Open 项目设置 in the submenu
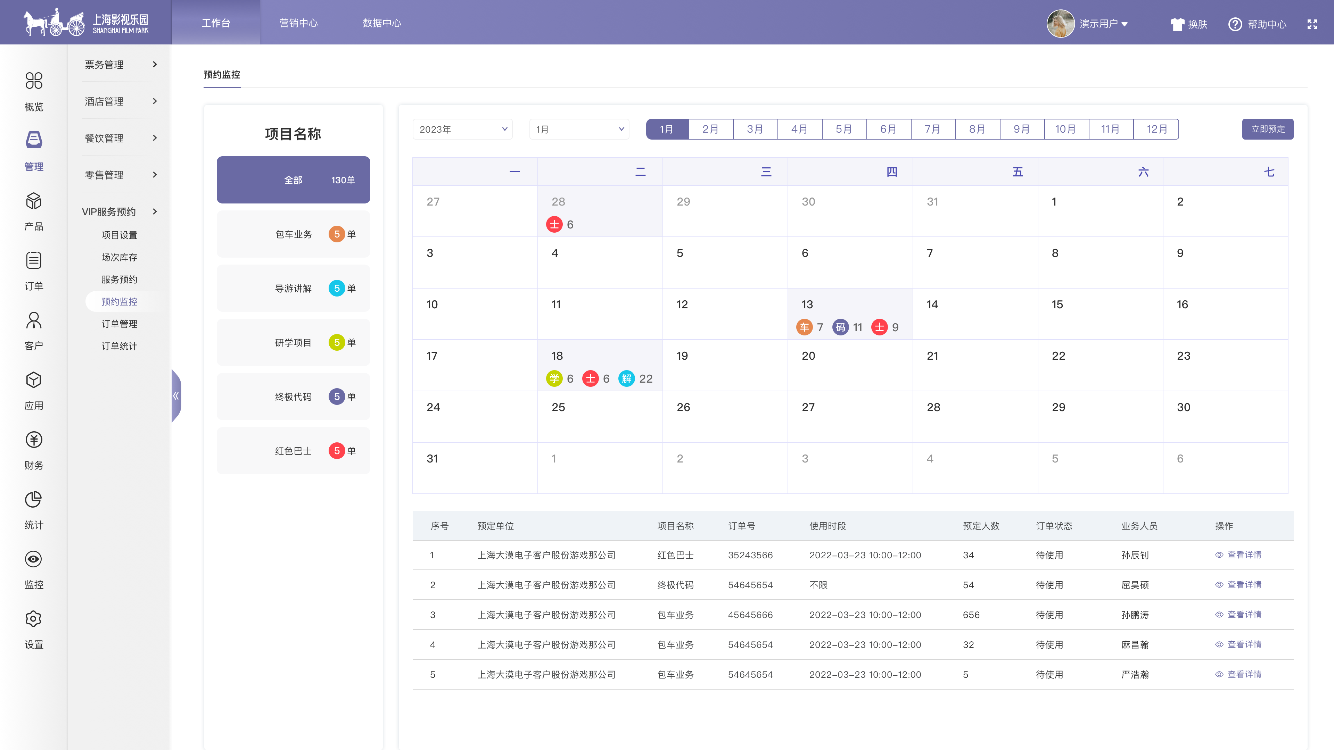The image size is (1334, 750). point(119,235)
